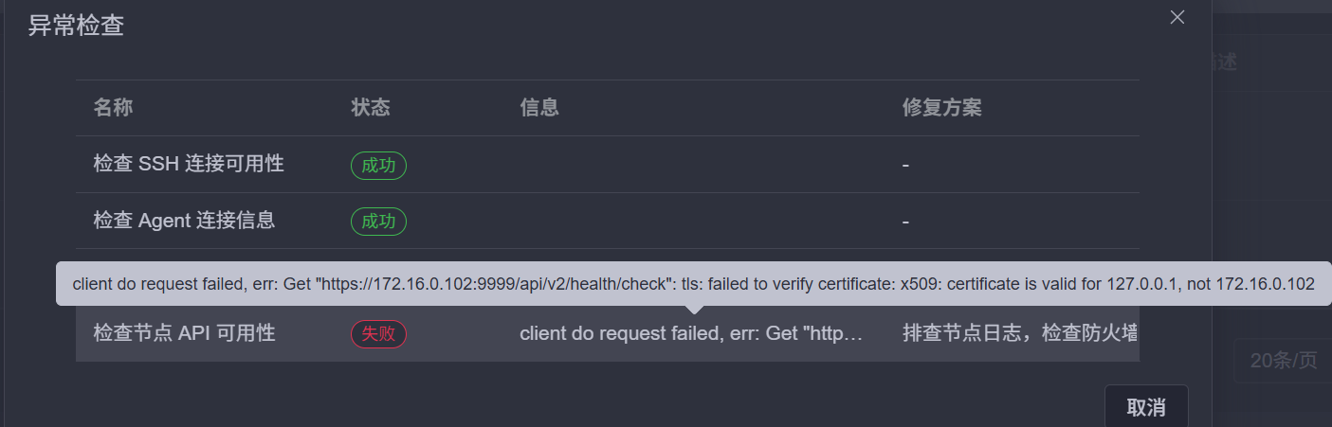Click the 成功 badge for Agent check
The width and height of the screenshot is (1332, 427).
coord(378,222)
